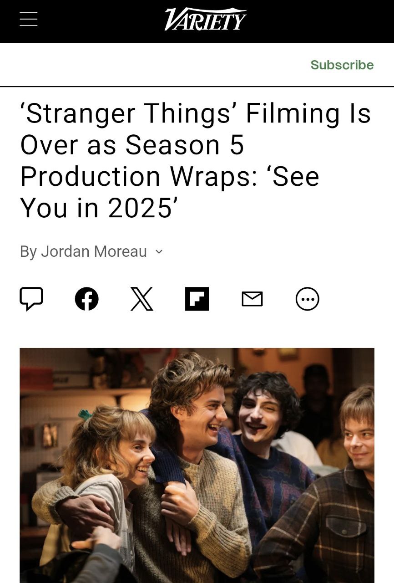Share the article on X
Image resolution: width=394 pixels, height=583 pixels.
pyautogui.click(x=142, y=299)
